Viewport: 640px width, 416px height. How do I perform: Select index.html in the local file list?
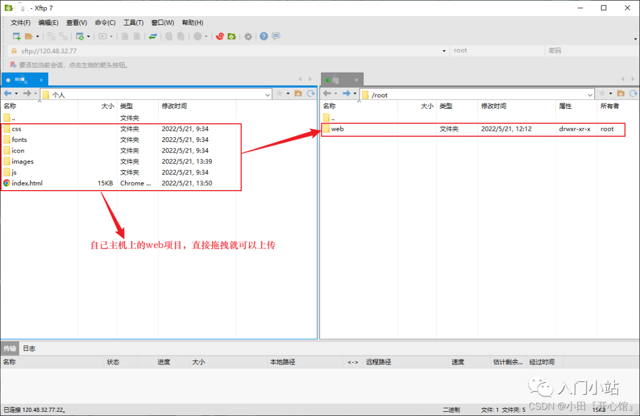[27, 183]
